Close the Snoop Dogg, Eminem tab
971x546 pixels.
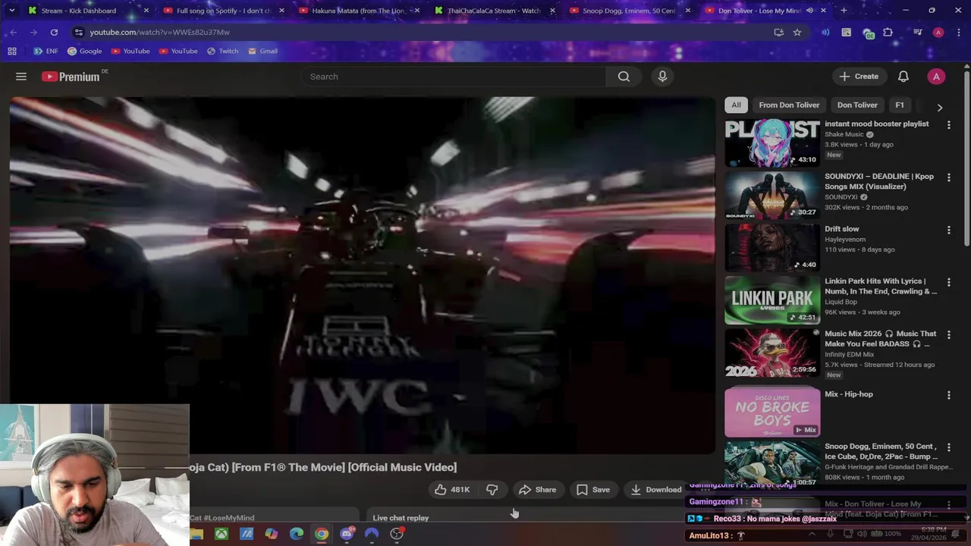(x=687, y=11)
